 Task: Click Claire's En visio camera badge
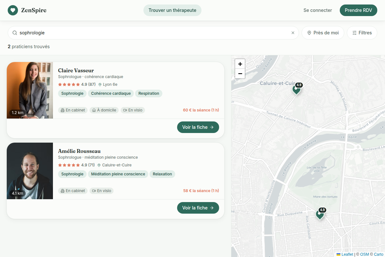point(133,110)
